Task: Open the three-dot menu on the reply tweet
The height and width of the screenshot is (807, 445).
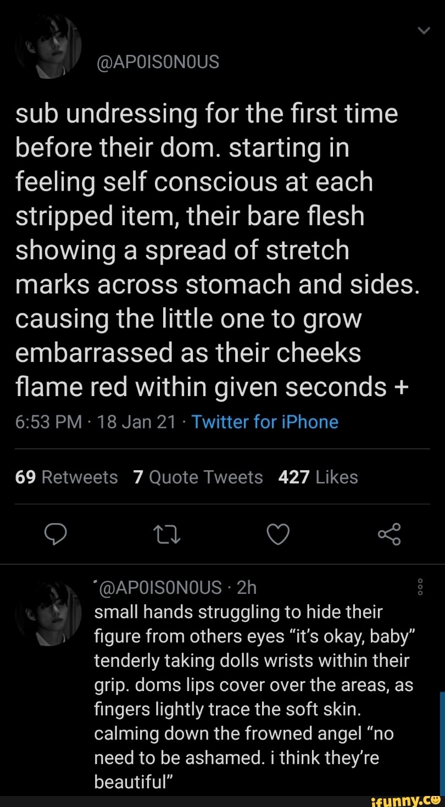Action: point(420,587)
